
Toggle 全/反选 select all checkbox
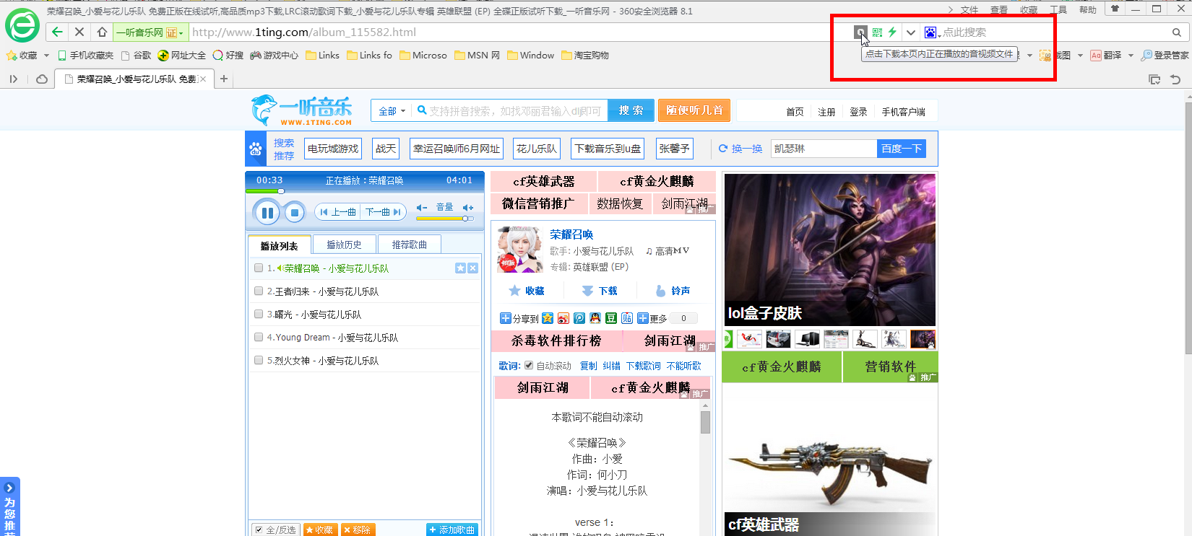click(259, 530)
